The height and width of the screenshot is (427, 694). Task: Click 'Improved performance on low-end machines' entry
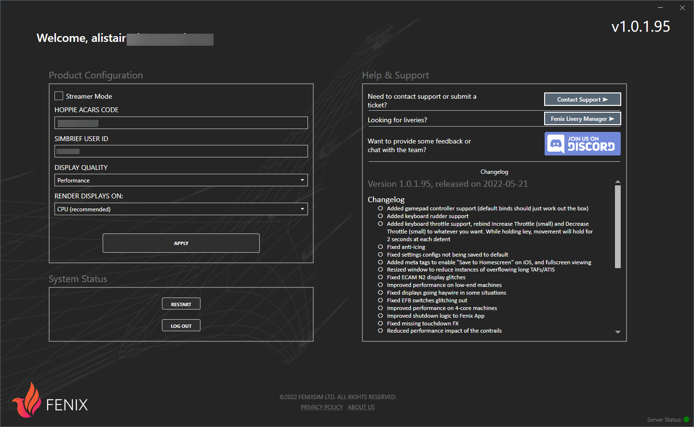[444, 285]
